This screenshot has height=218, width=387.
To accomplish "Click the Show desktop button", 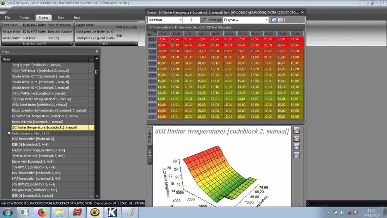I will click(385, 213).
